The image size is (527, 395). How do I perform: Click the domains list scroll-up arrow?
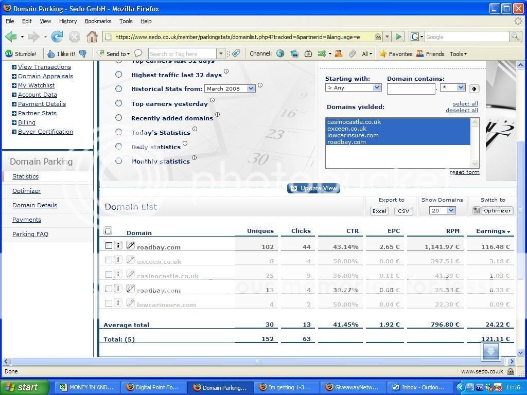(x=475, y=122)
